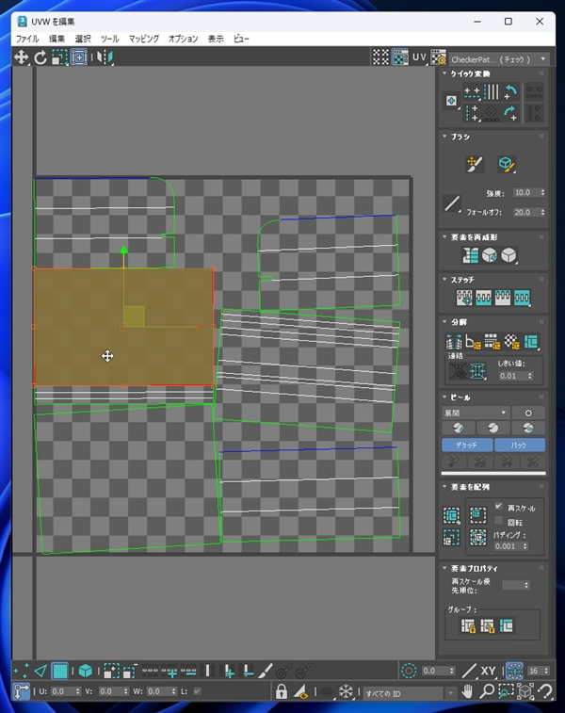Toggle the Rotate (回転) checkbox

click(x=499, y=521)
